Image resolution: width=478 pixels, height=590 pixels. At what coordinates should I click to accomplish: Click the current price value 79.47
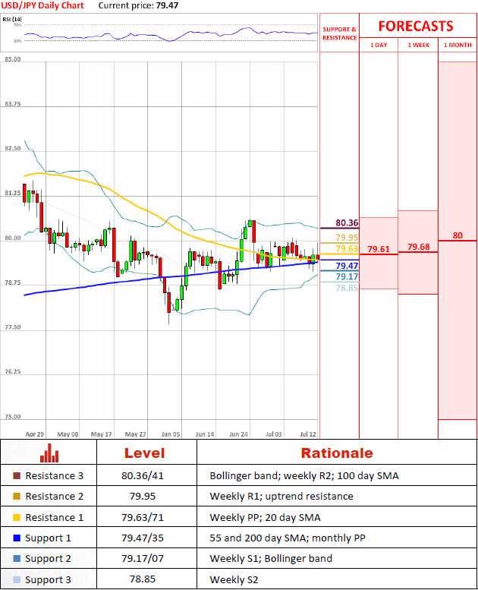click(x=167, y=5)
